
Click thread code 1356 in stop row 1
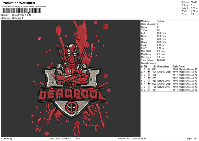point(175,69)
